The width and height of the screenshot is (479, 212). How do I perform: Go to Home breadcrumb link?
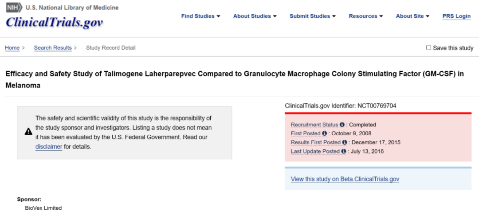(12, 48)
